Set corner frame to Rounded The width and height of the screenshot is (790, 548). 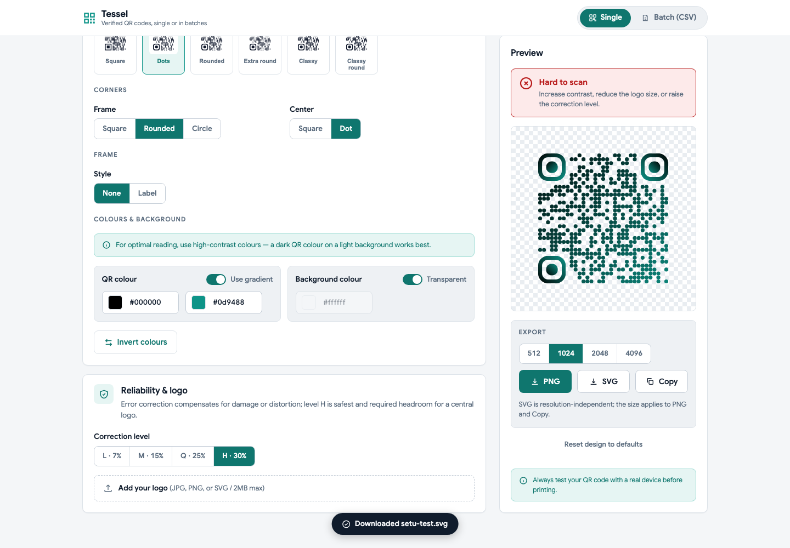point(159,129)
